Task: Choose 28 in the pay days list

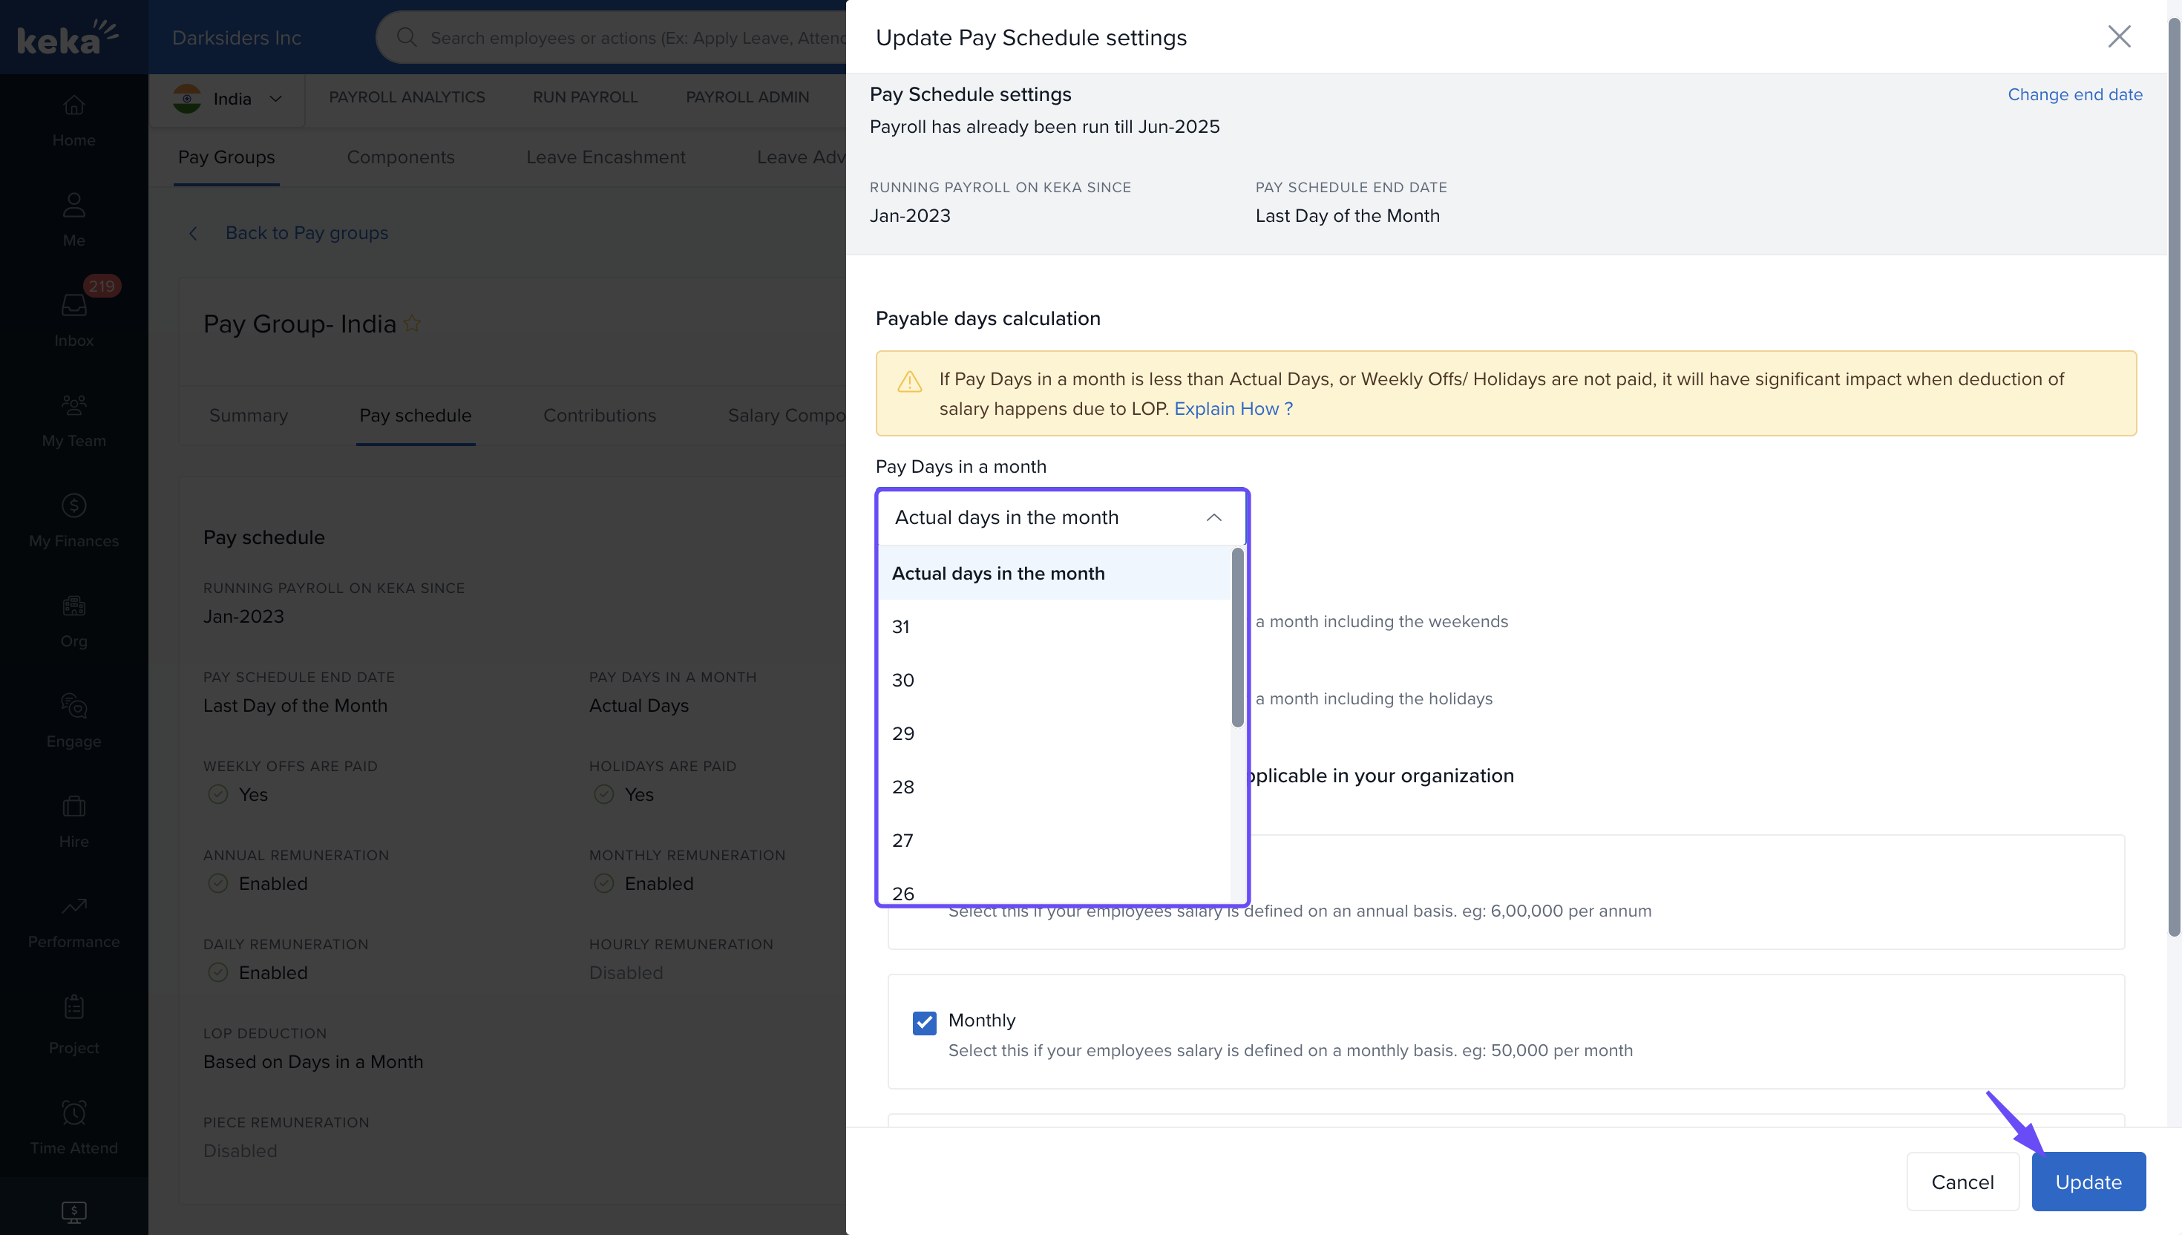Action: click(903, 787)
